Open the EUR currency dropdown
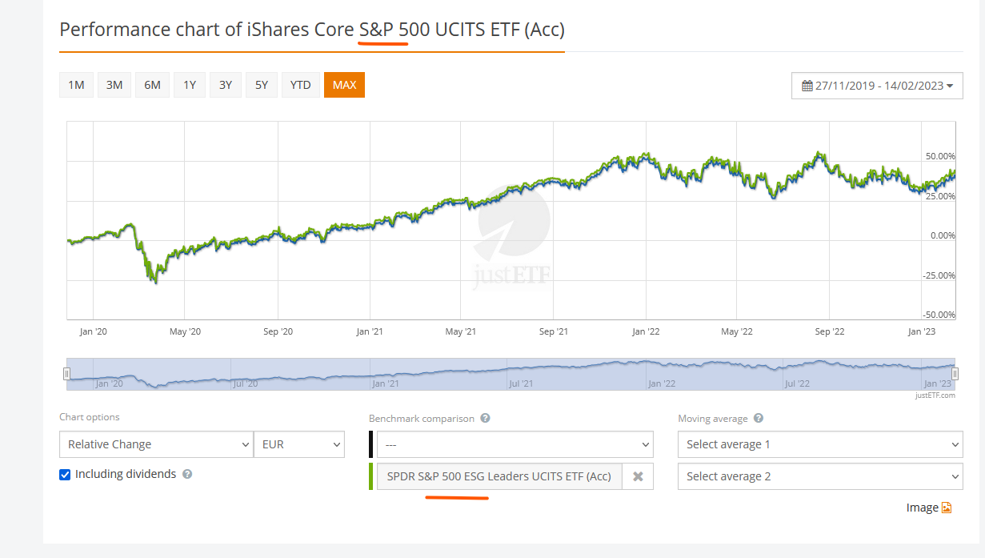Screen dimensions: 985x558 pyautogui.click(x=298, y=444)
